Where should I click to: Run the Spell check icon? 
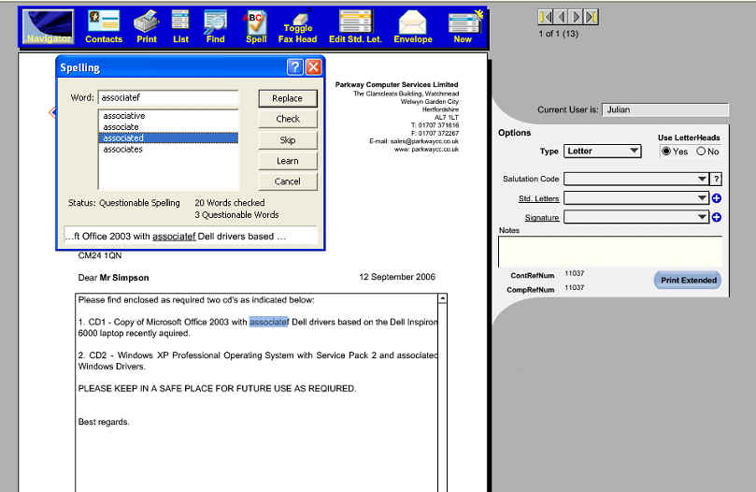(x=255, y=27)
